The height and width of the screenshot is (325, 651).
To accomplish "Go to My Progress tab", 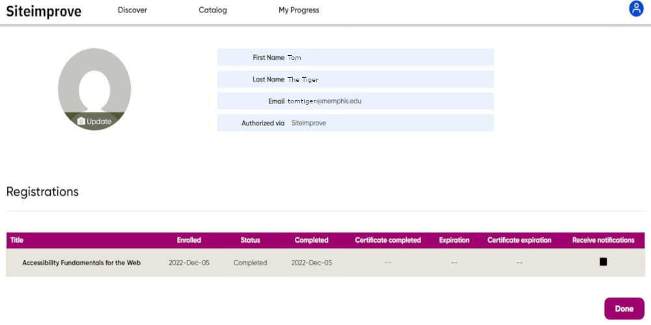I will coord(299,10).
